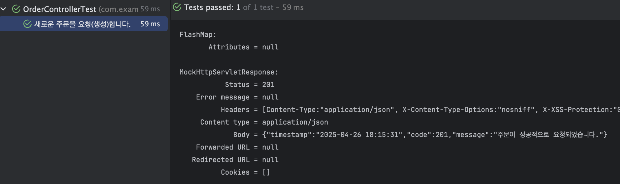Screen dimensions: 620x184
Task: Click the Redirected URL = null line
Action: 235,160
